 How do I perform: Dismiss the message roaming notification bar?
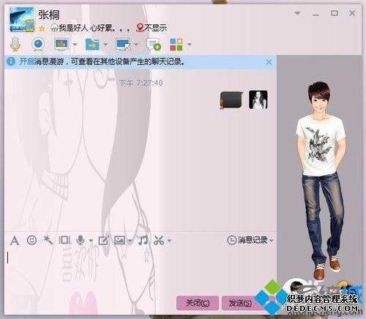click(269, 62)
